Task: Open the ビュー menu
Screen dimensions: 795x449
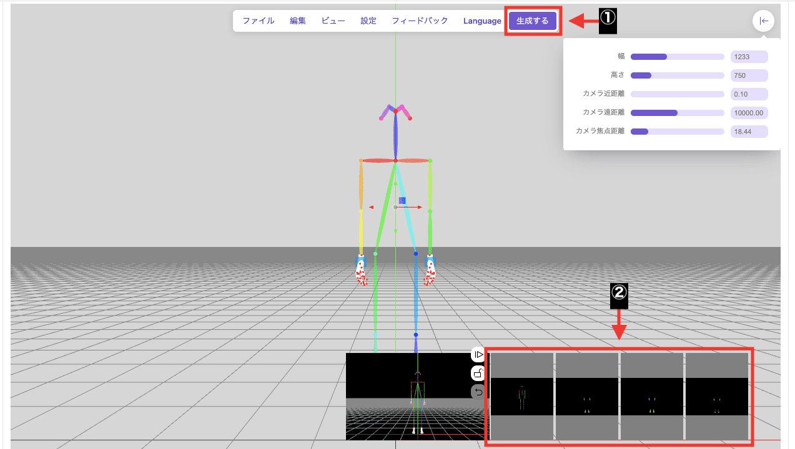Action: click(333, 20)
